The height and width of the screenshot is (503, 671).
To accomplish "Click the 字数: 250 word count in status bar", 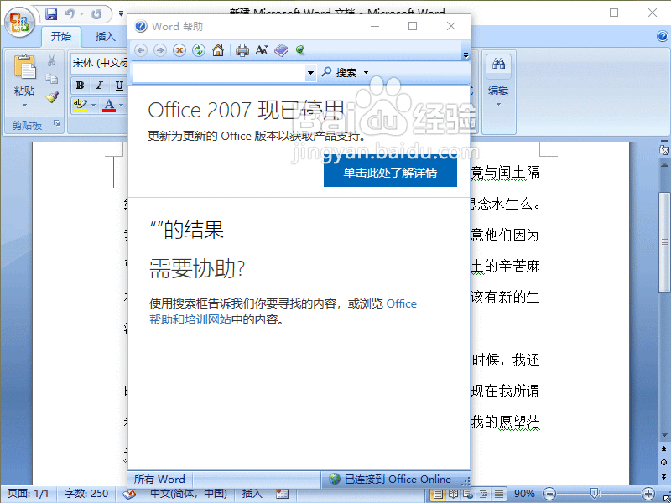I will 85,494.
